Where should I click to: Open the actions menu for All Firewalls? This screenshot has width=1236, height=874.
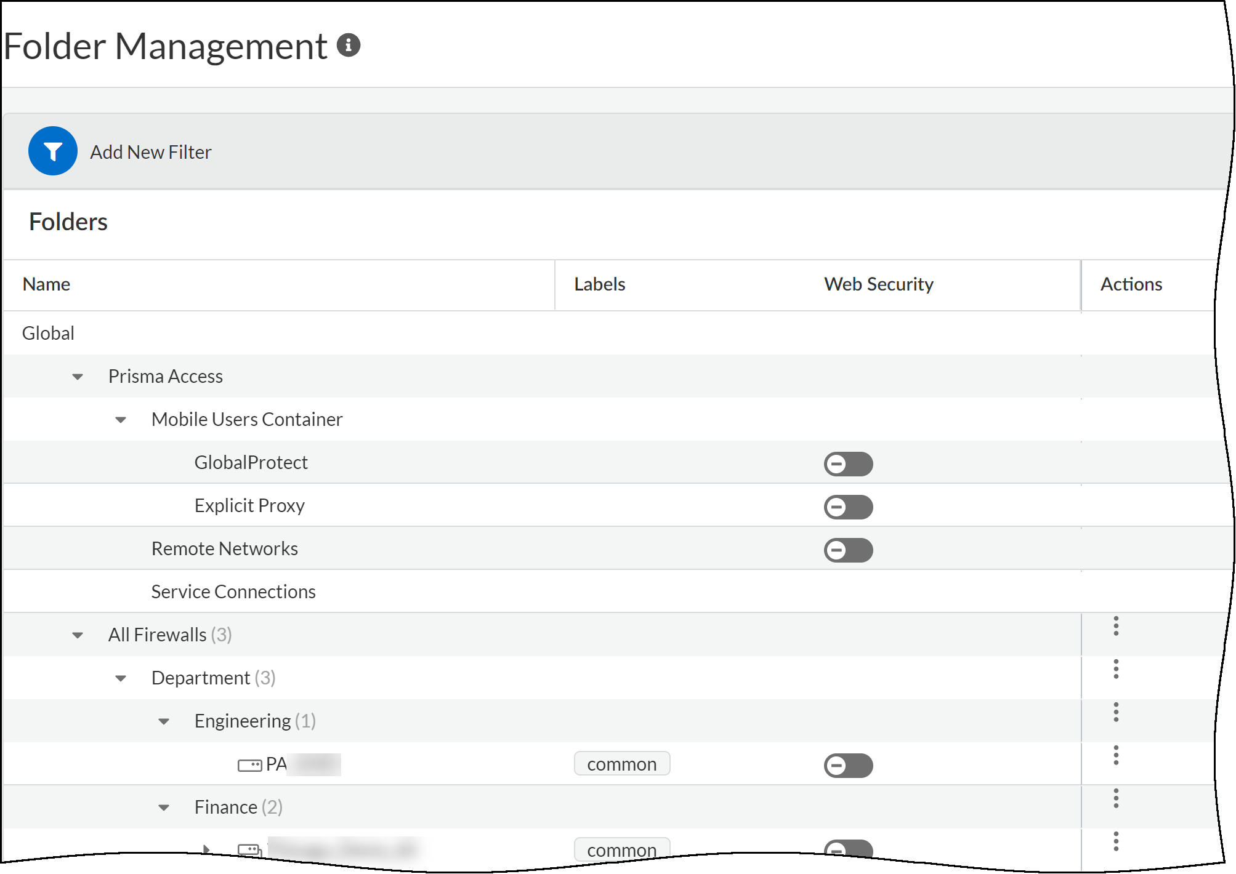click(x=1116, y=627)
